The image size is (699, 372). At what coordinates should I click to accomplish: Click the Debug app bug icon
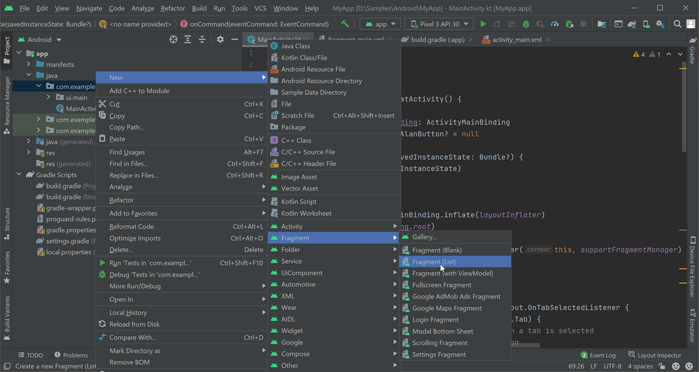pos(526,24)
